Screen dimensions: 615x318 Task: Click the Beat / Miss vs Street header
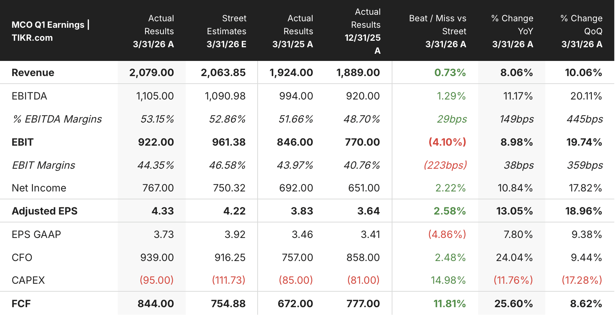pyautogui.click(x=438, y=31)
